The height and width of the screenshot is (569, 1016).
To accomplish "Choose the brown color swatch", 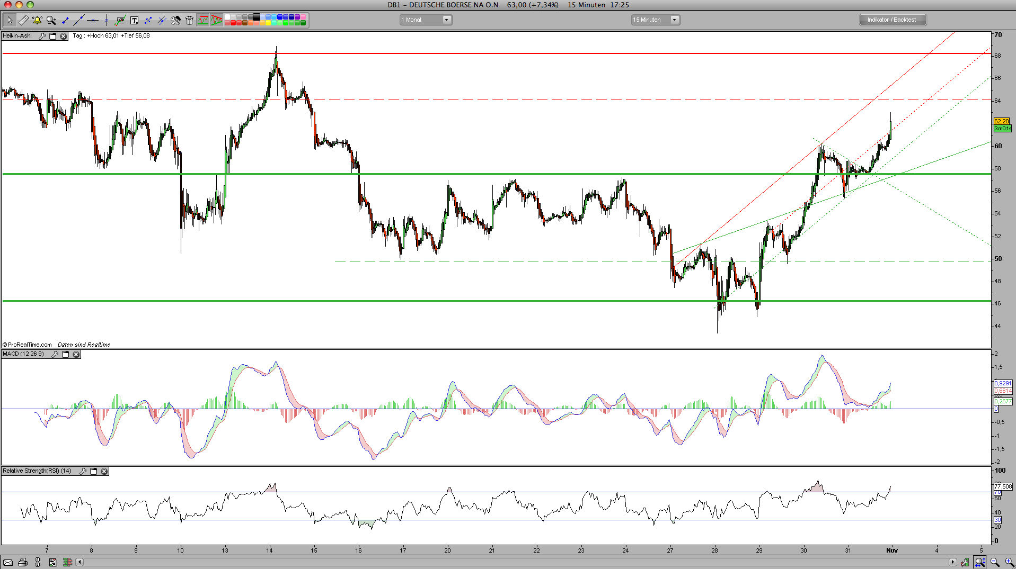I will 245,23.
